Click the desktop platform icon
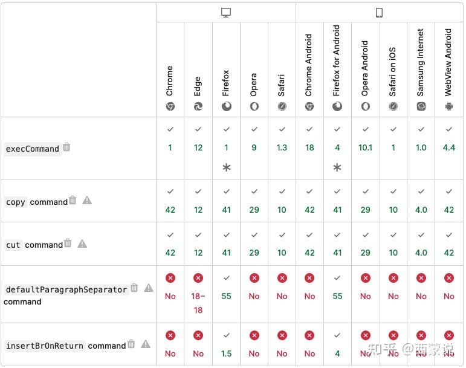 (226, 13)
